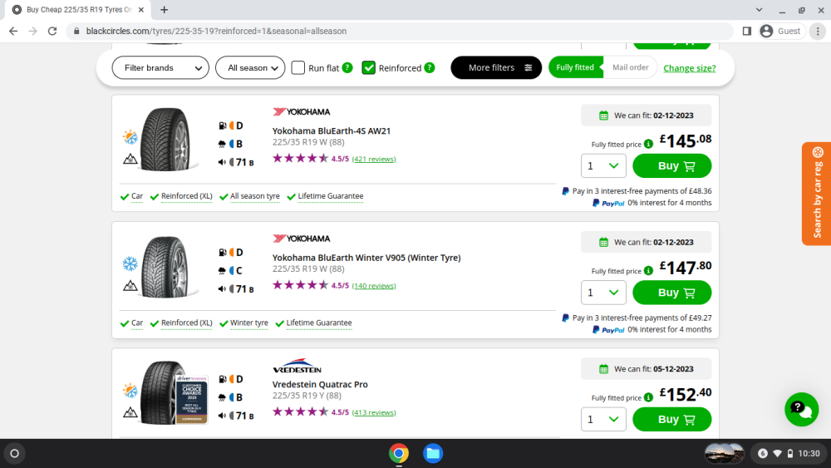Click Chrome icon in the shelf
This screenshot has width=831, height=468.
point(399,453)
